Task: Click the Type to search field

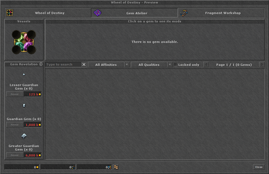Action: coord(63,65)
